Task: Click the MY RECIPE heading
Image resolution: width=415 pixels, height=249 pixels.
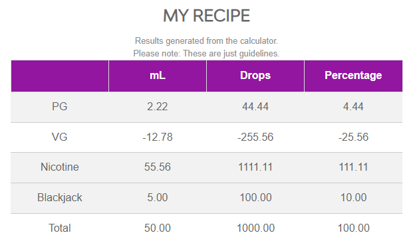Action: [206, 16]
